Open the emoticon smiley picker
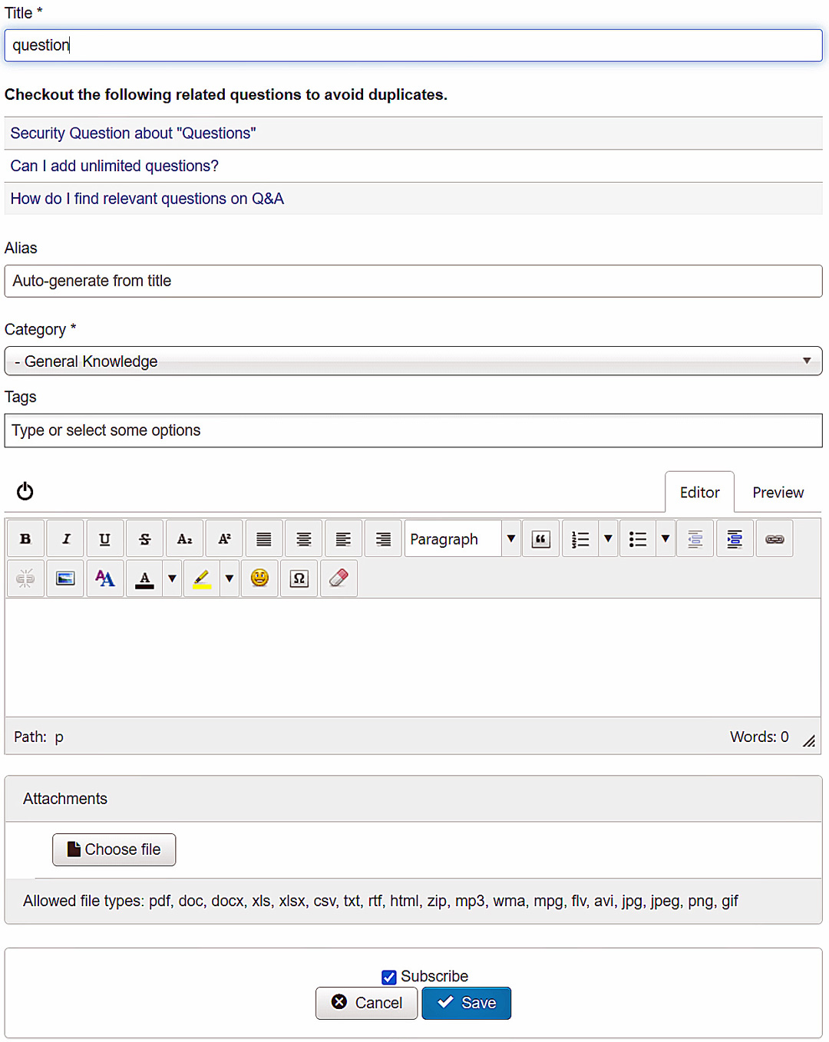The image size is (829, 1042). (x=259, y=579)
